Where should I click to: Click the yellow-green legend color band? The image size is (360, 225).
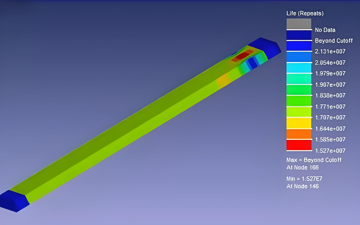click(x=299, y=112)
